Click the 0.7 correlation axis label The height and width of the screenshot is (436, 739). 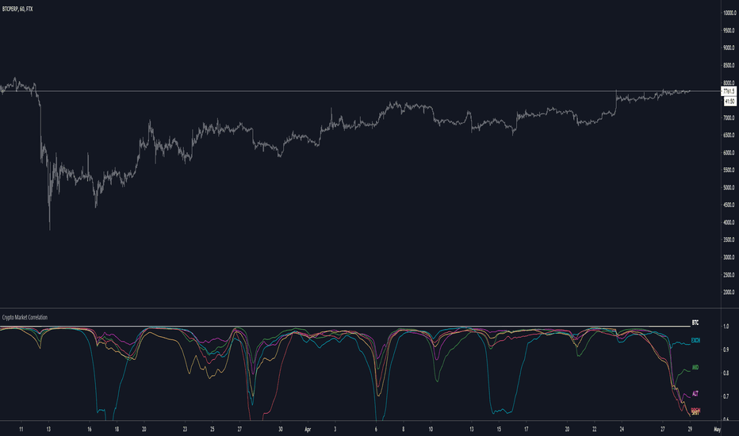pos(726,396)
